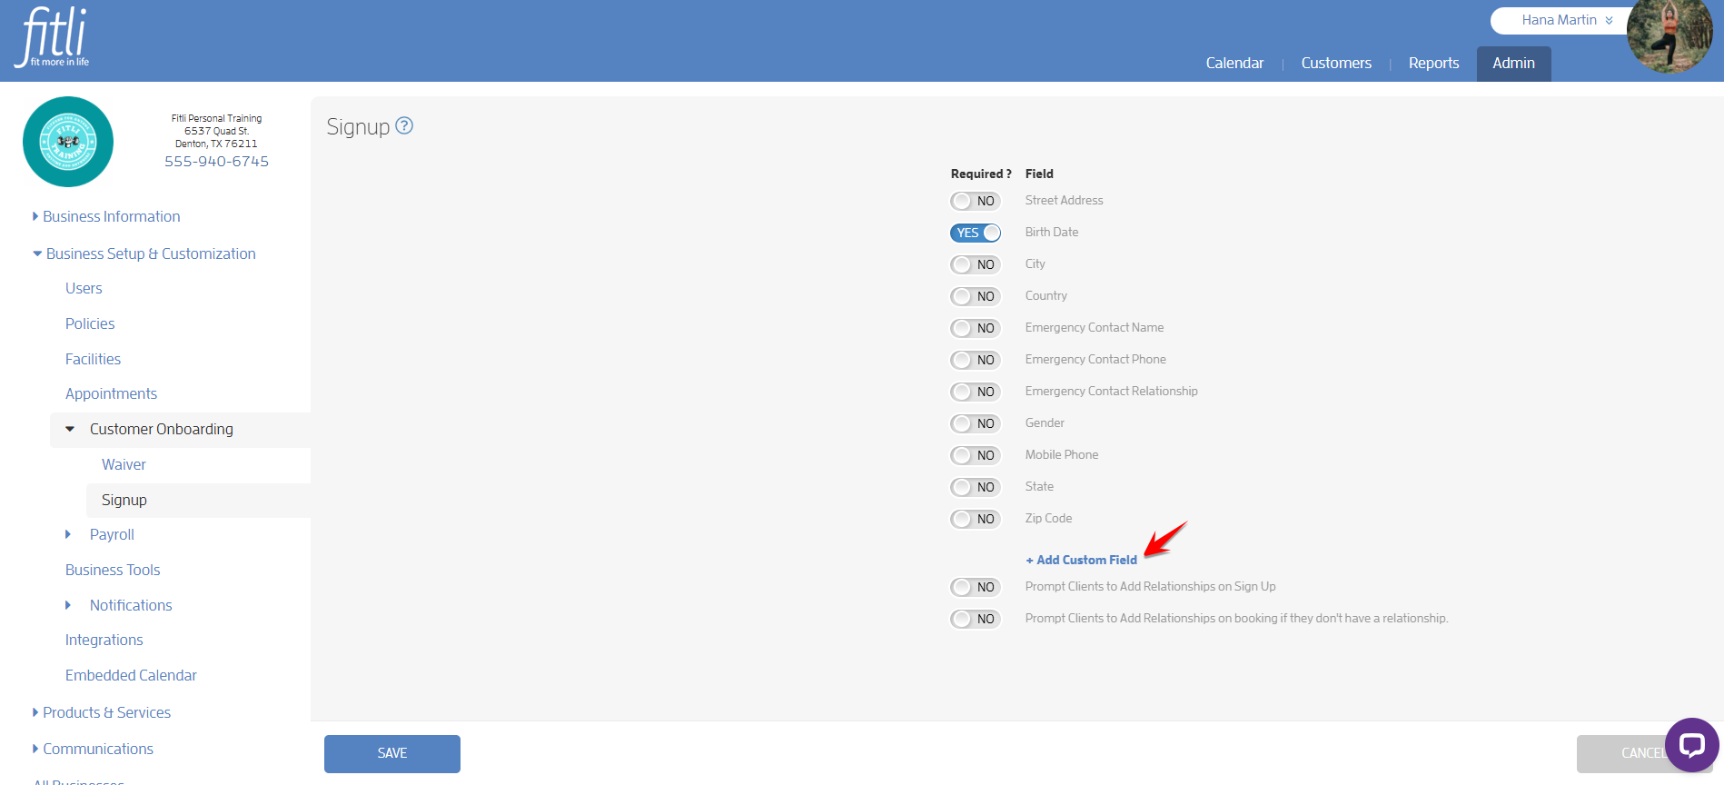
Task: Open the Calendar tab
Action: coord(1234,63)
